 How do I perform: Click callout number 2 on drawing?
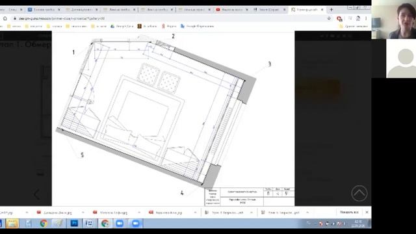[173, 36]
